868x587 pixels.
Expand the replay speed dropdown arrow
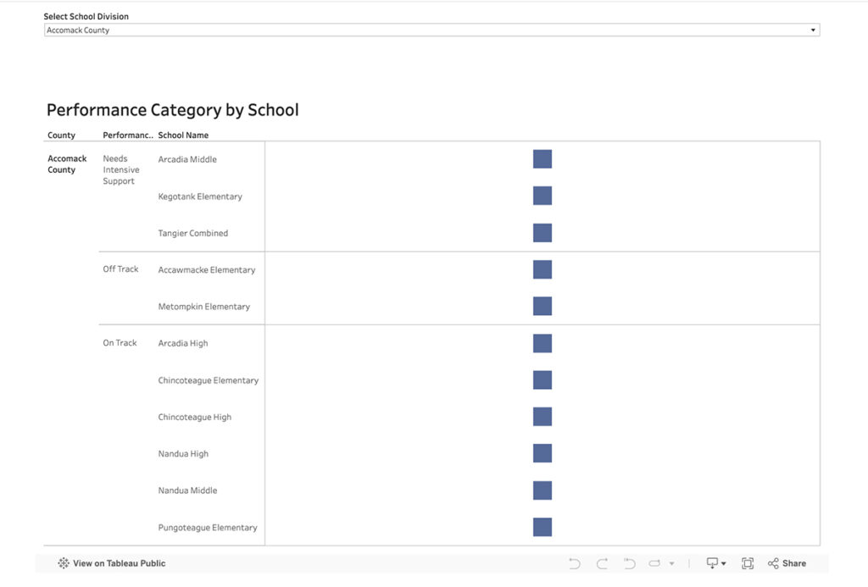click(670, 563)
